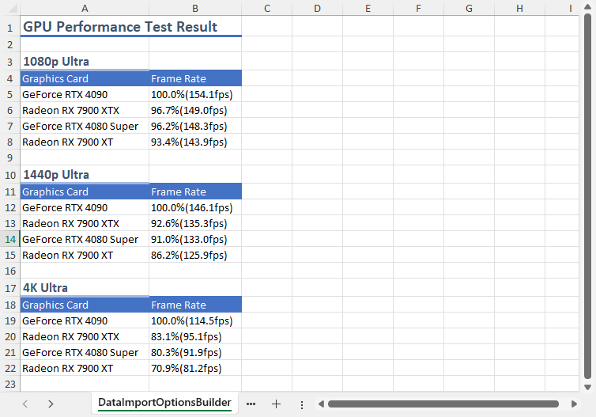Select column B header
This screenshot has width=596, height=417.
[x=194, y=8]
